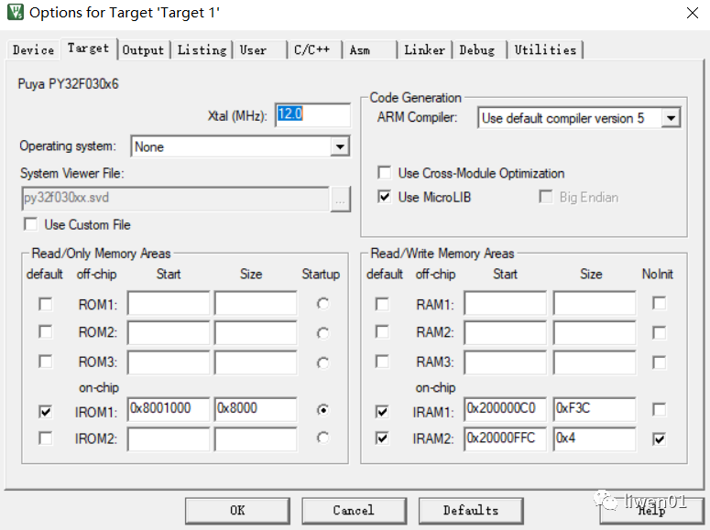Click the browse button beside System Viewer File
Image resolution: width=710 pixels, height=530 pixels.
pyautogui.click(x=341, y=199)
